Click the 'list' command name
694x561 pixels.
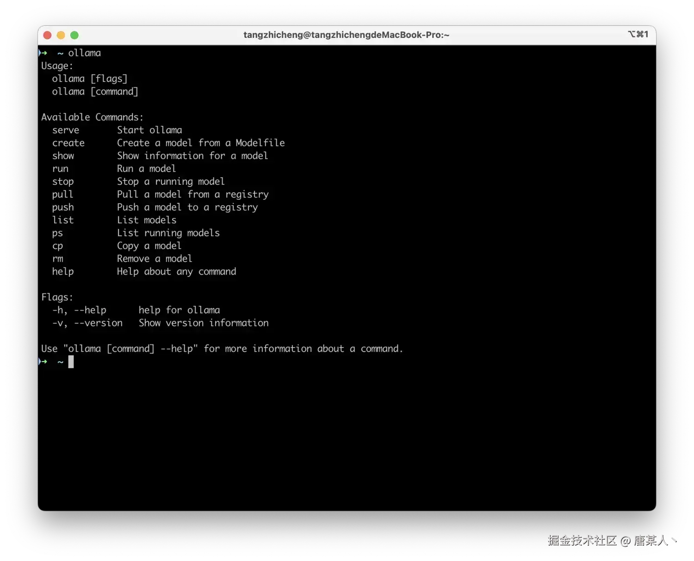63,220
